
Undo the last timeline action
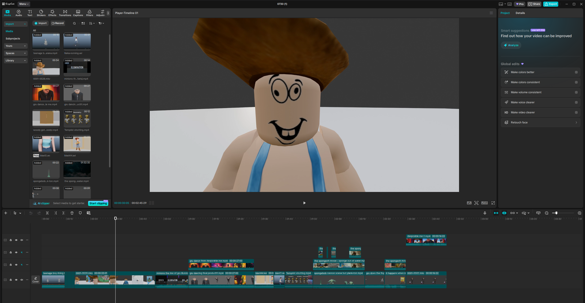point(31,213)
